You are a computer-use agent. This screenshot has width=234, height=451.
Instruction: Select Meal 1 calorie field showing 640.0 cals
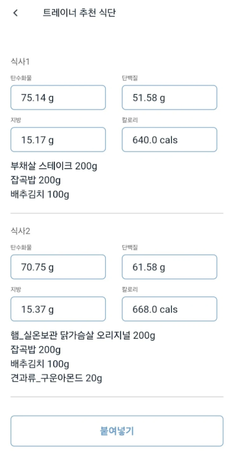click(170, 140)
